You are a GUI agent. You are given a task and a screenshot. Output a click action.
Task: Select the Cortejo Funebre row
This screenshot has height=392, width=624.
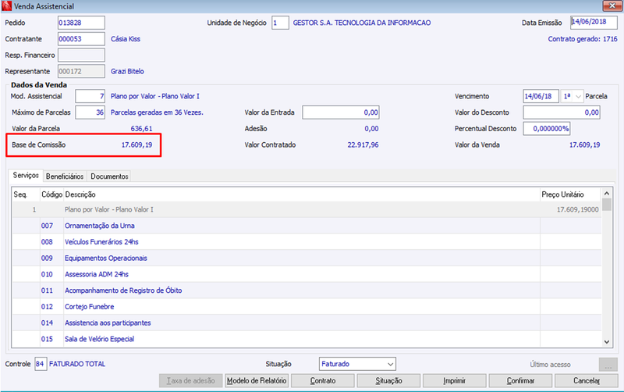(x=307, y=307)
